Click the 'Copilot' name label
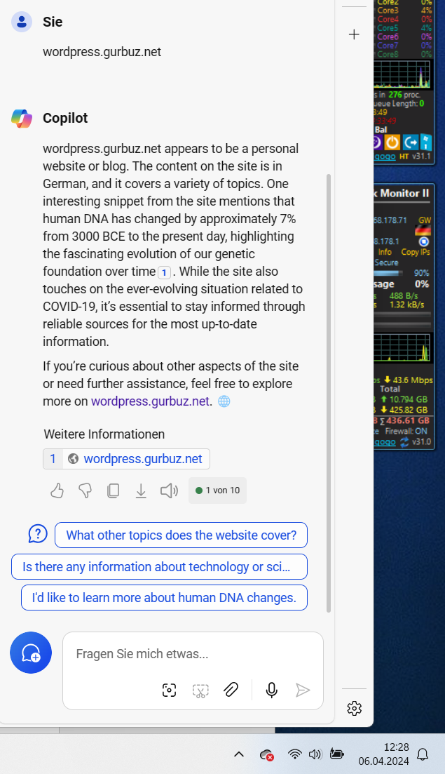 (x=65, y=119)
